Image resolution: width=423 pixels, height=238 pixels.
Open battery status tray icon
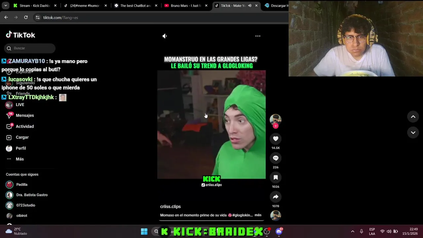(x=396, y=231)
